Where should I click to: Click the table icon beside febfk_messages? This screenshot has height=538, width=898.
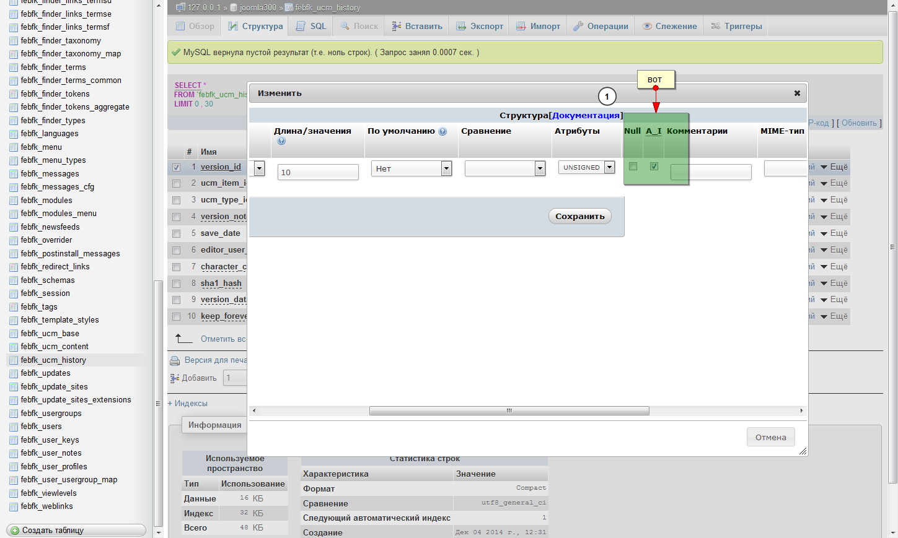[x=14, y=174]
